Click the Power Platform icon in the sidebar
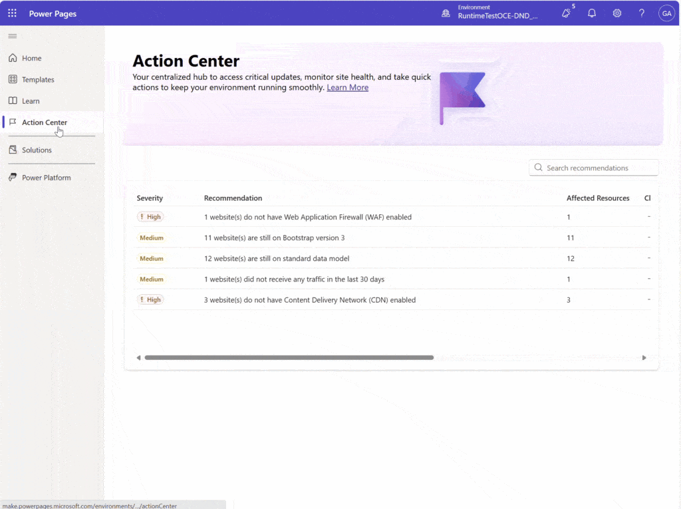Image resolution: width=681 pixels, height=509 pixels. point(13,177)
